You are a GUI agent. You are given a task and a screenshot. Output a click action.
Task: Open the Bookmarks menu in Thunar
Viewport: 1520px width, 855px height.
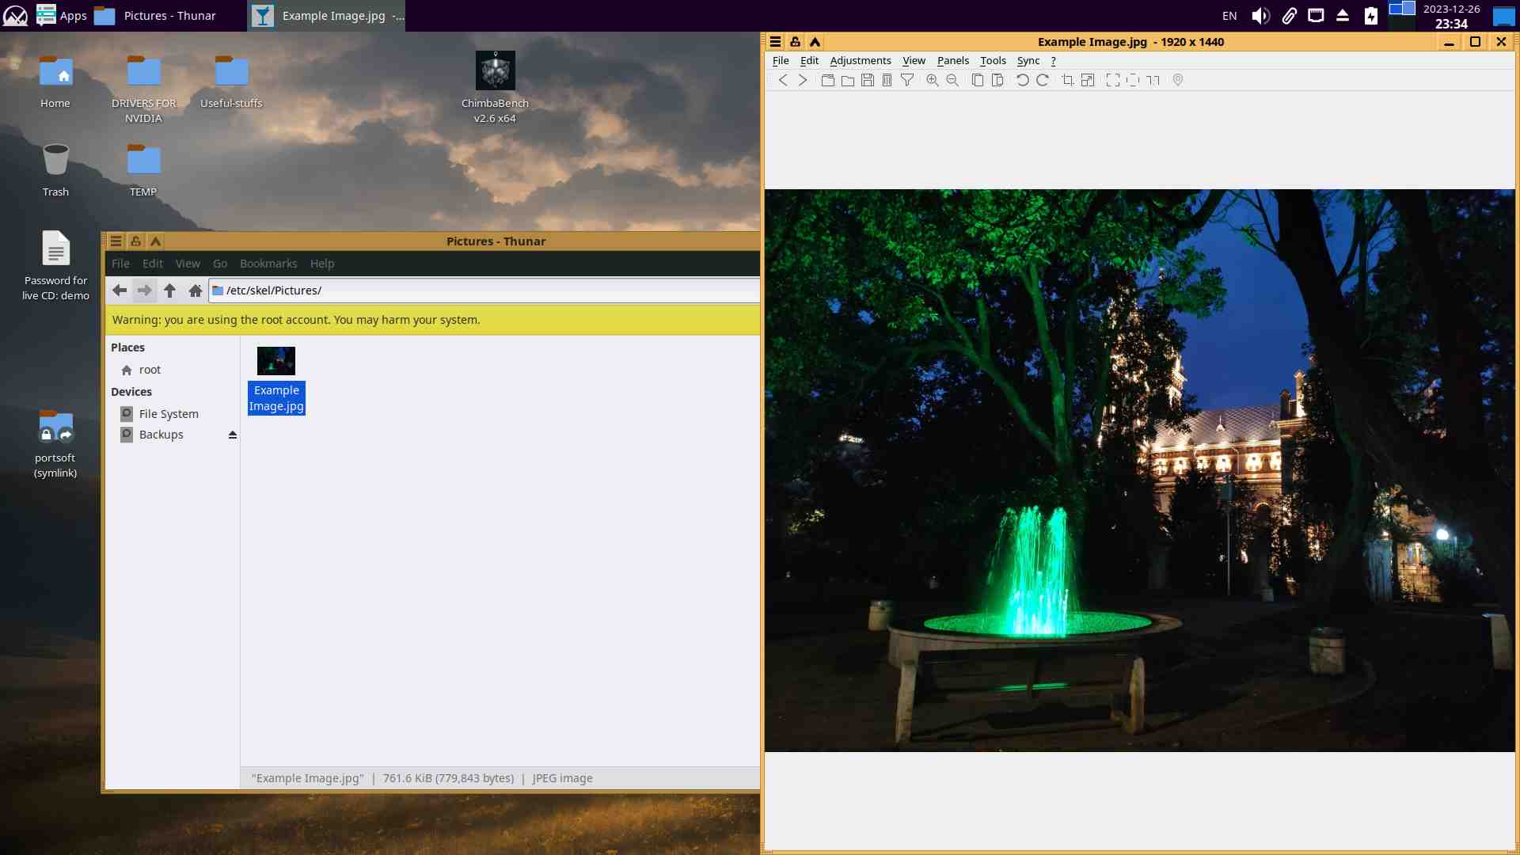pos(268,264)
